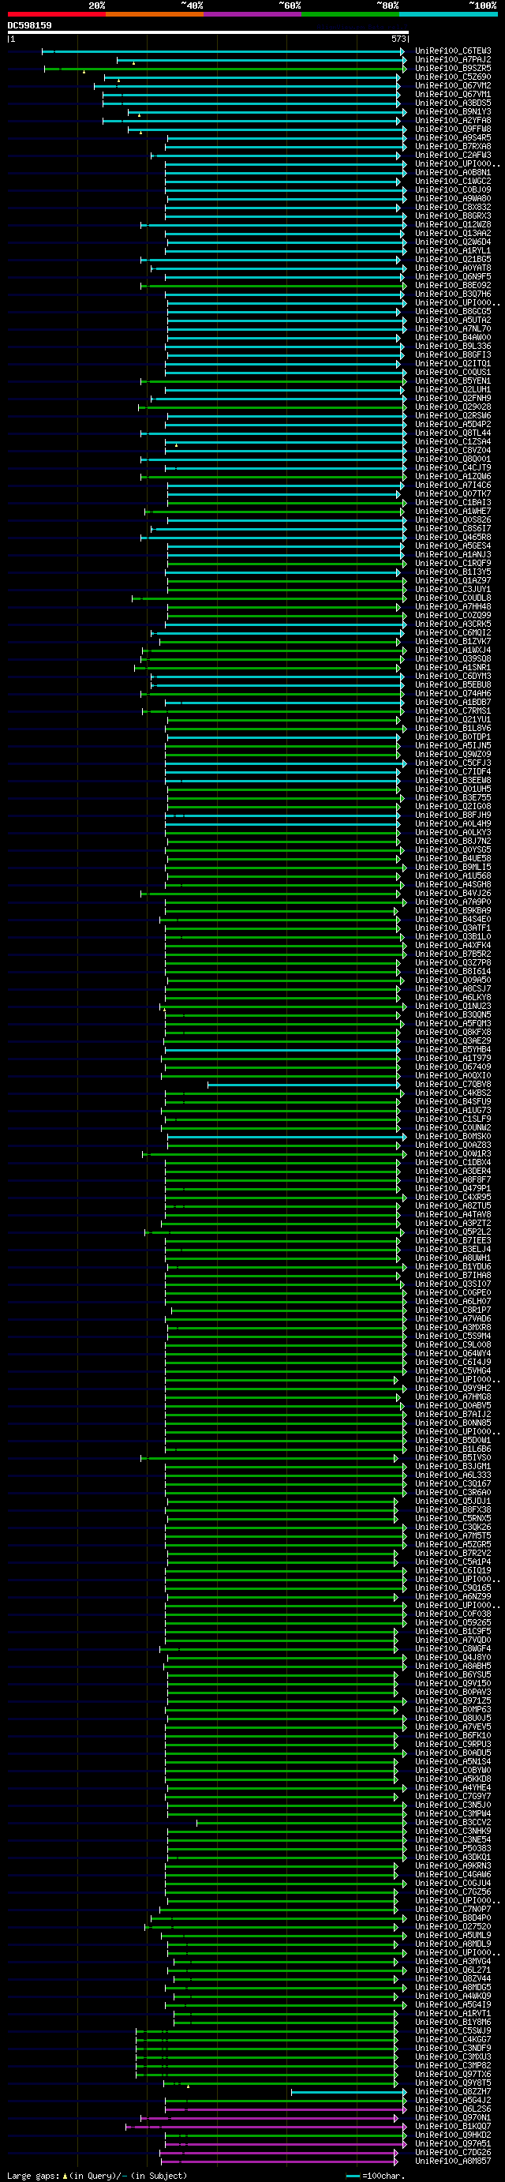Open hit label UniRef100_C5Z690

(x=452, y=77)
